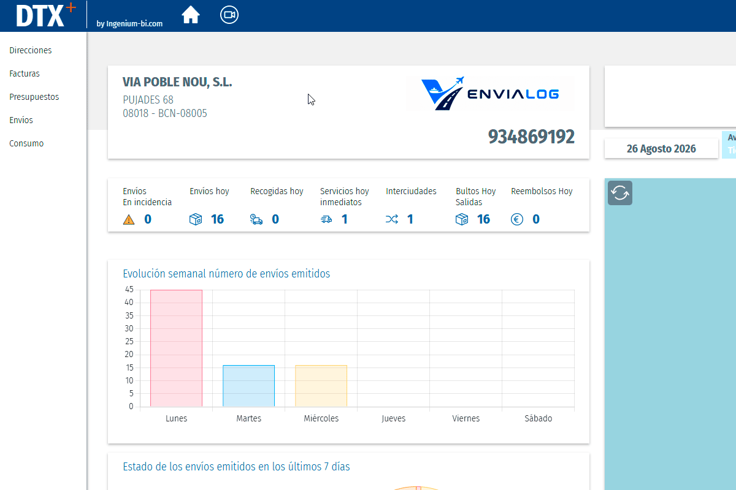Click the DTX+ logo
This screenshot has width=736, height=490.
point(46,15)
